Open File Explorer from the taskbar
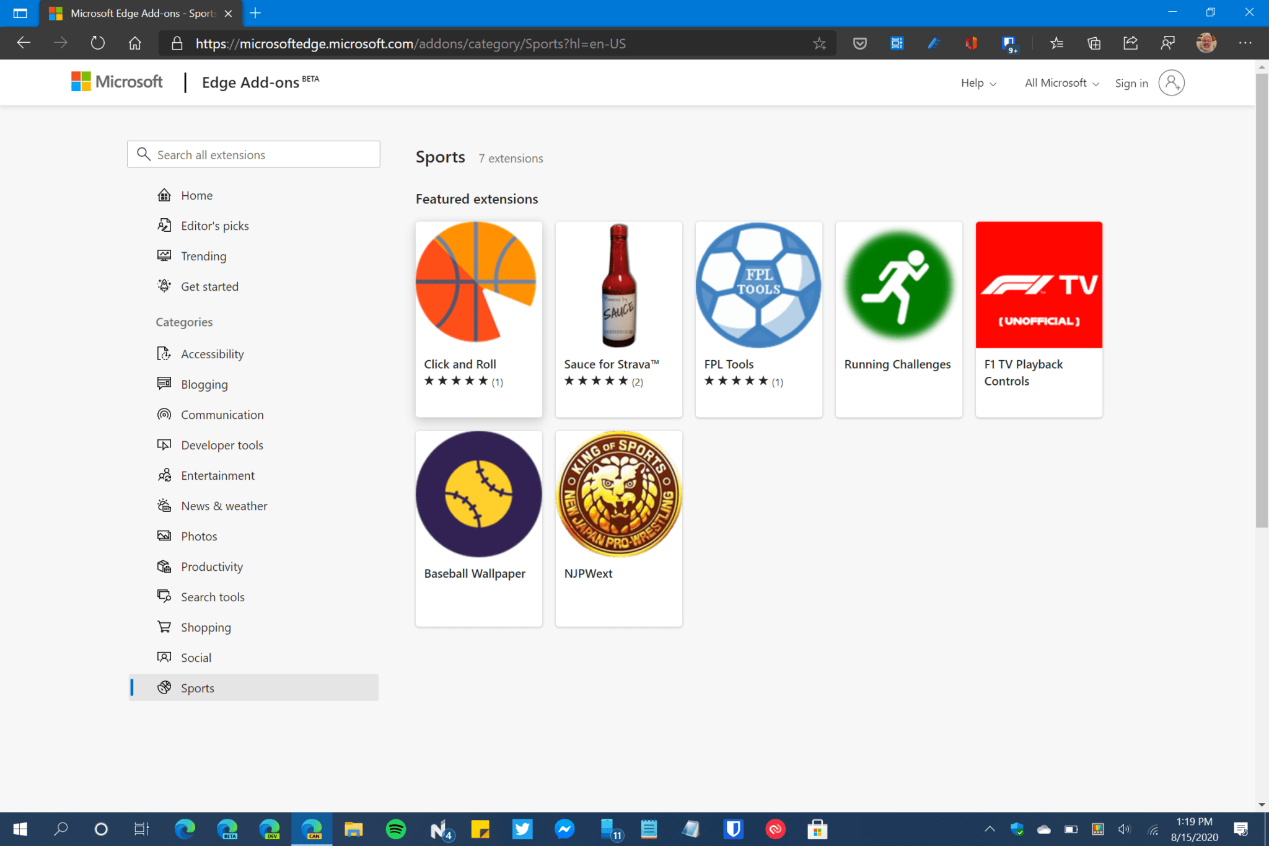The image size is (1269, 846). coord(354,829)
